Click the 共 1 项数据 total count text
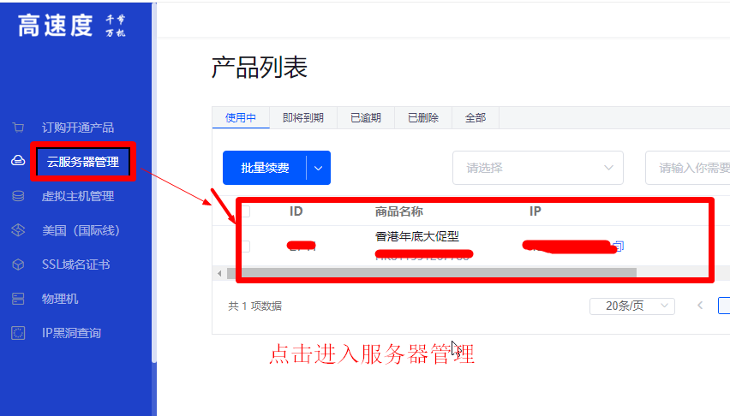 (x=254, y=306)
